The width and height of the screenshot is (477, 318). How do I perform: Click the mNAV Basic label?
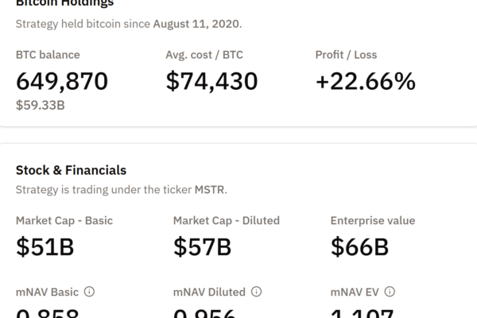46,292
